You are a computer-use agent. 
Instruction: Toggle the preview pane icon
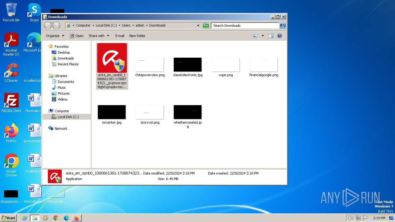pyautogui.click(x=271, y=36)
